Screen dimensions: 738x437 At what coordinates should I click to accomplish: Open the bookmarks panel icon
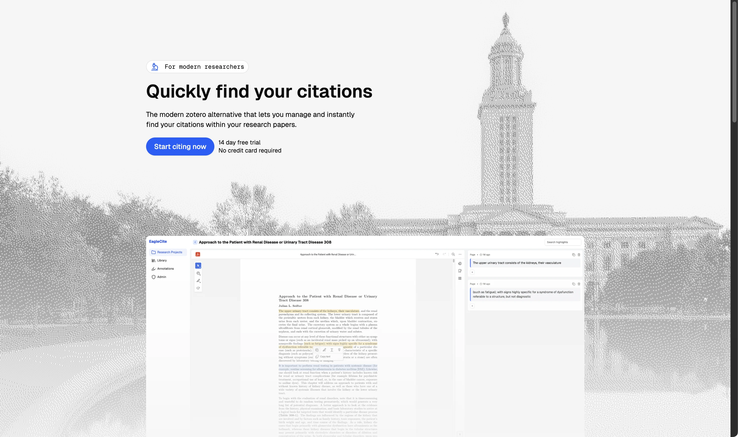point(460,271)
